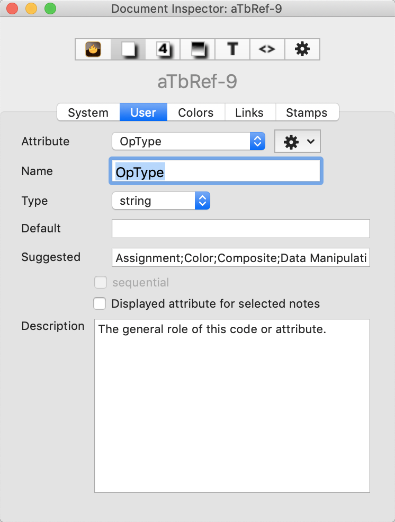
Task: Click the empty Default value field
Action: [x=241, y=228]
